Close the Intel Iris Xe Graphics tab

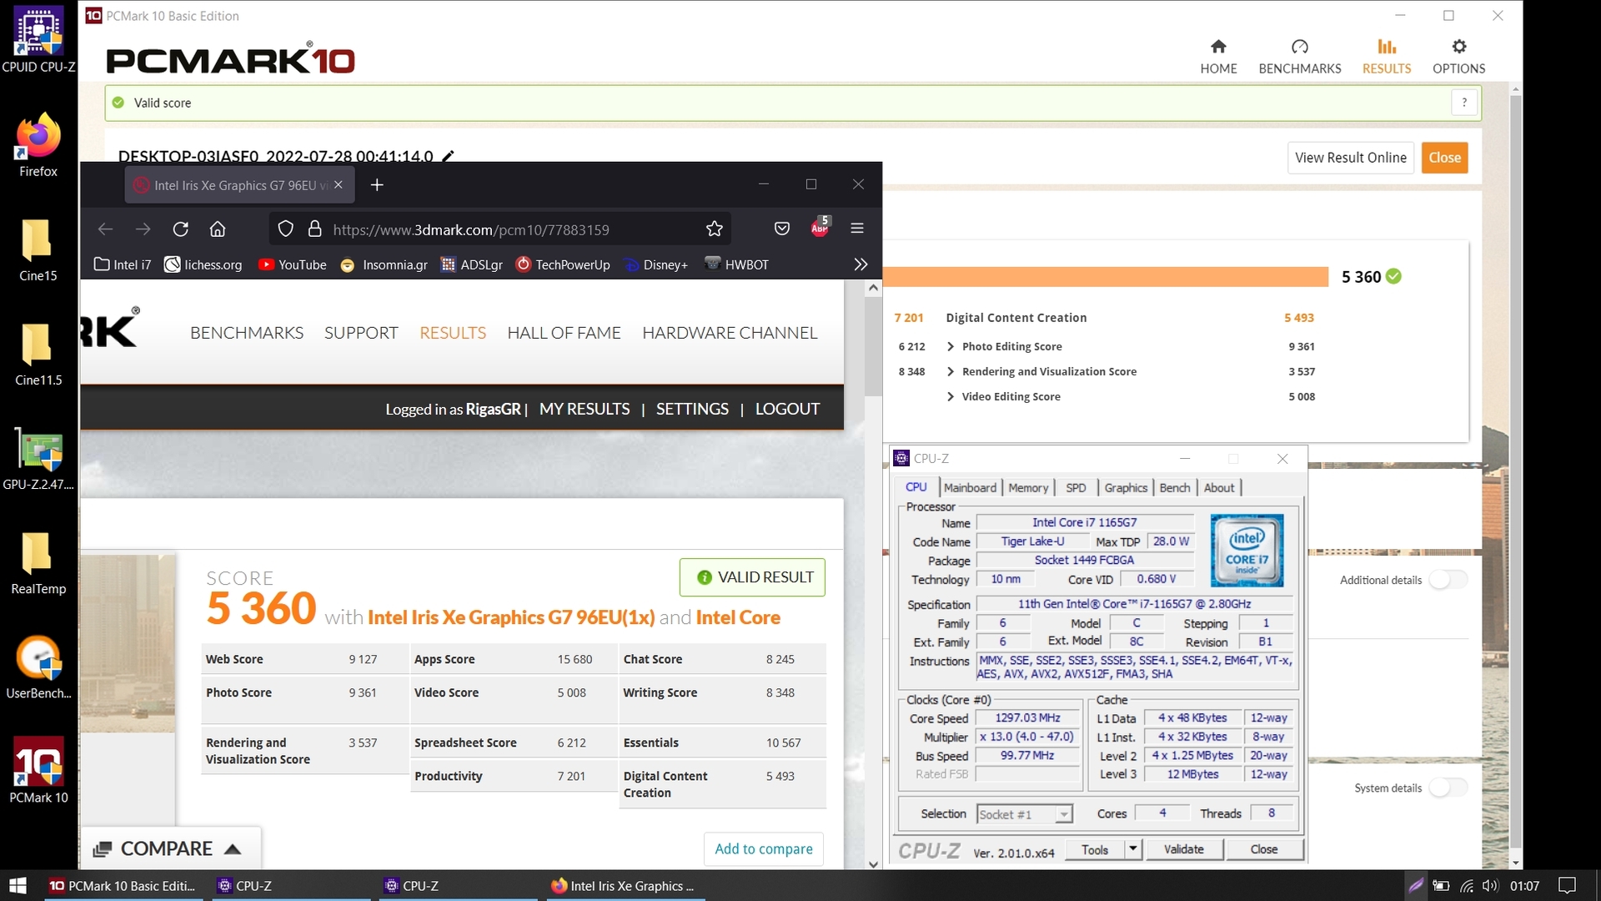[339, 184]
